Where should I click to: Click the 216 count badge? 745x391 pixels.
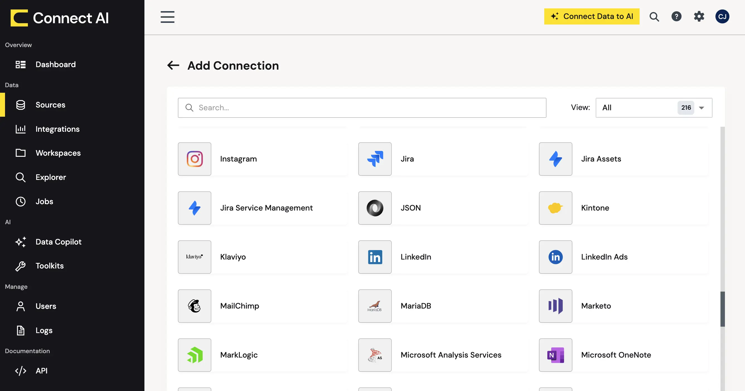point(686,108)
